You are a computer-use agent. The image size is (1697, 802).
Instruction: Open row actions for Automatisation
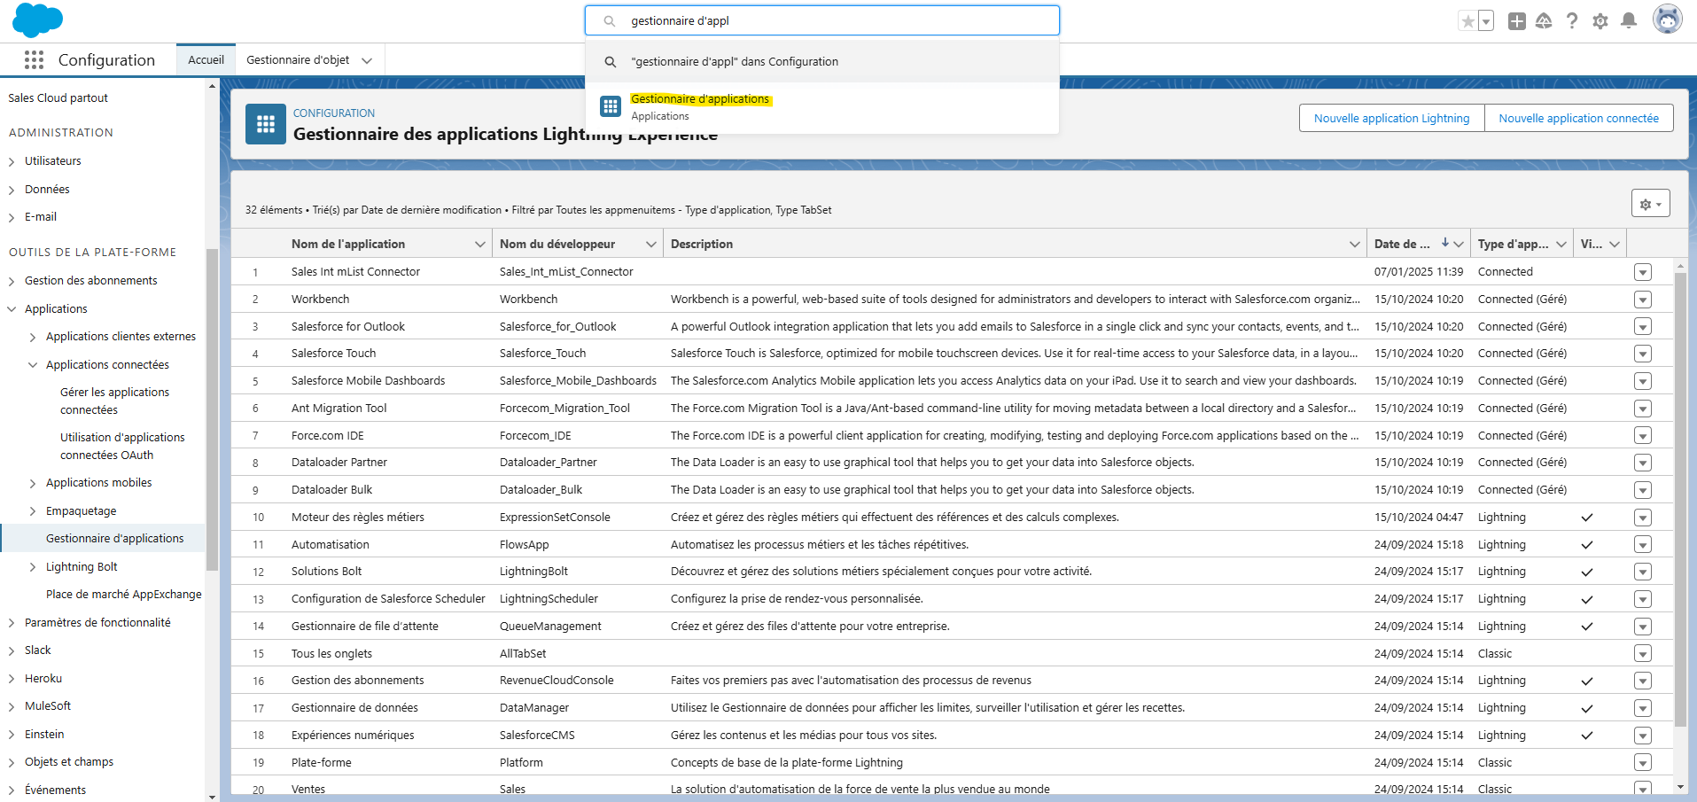1643,545
